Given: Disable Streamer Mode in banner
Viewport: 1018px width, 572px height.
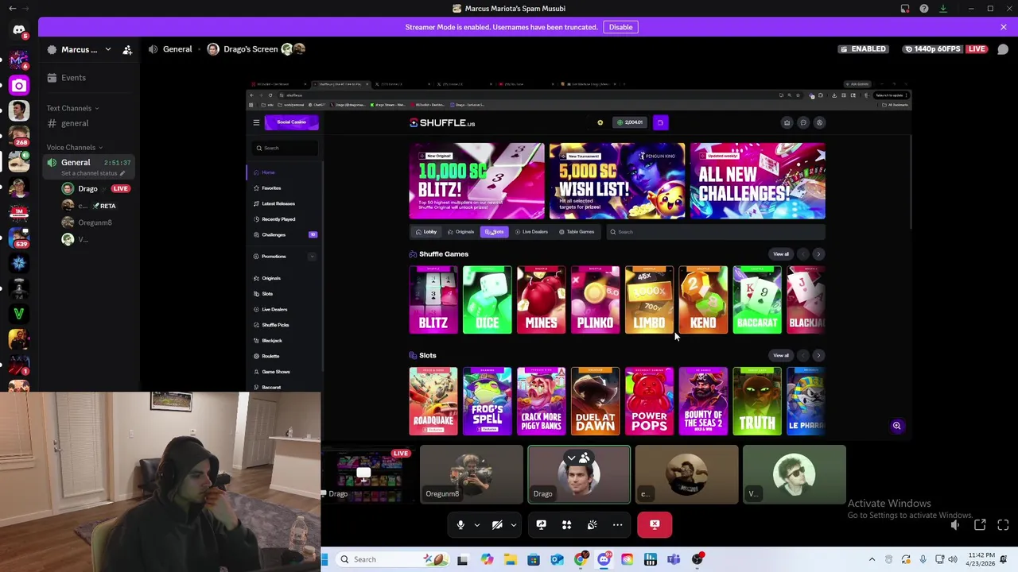Looking at the screenshot, I should click(620, 27).
